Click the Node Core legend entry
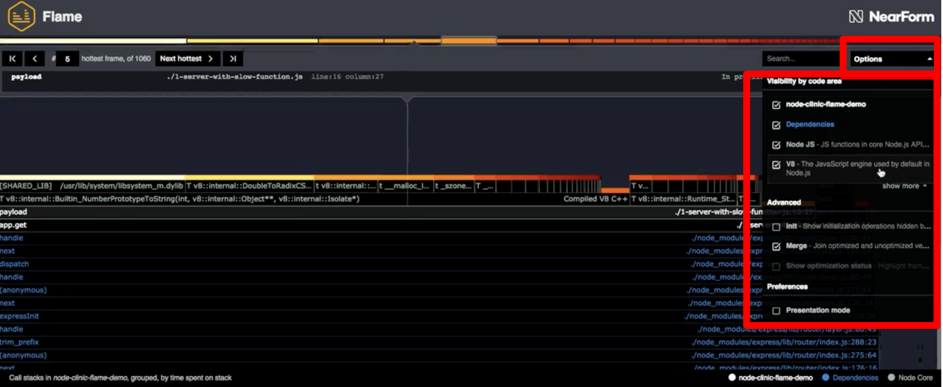943x387 pixels. pos(910,378)
